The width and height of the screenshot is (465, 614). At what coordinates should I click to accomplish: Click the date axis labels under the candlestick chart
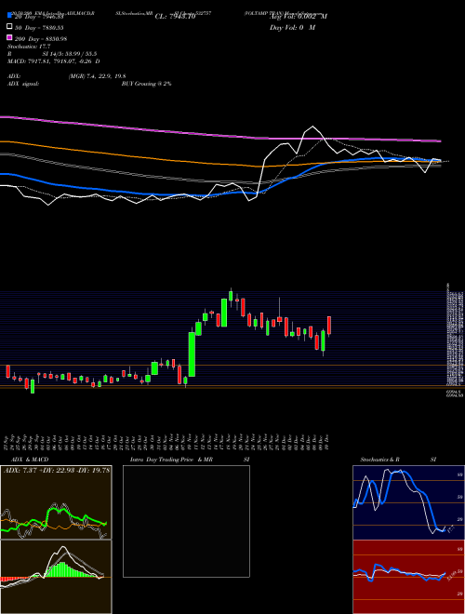pyautogui.click(x=166, y=442)
